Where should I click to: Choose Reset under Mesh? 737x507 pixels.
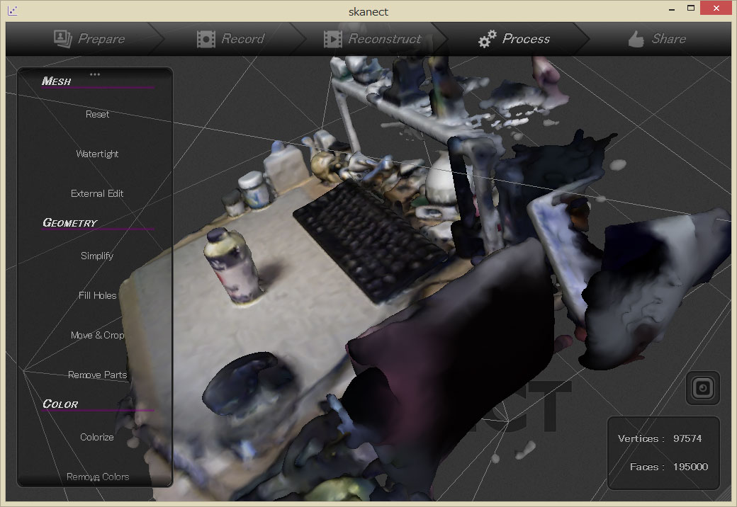[97, 114]
